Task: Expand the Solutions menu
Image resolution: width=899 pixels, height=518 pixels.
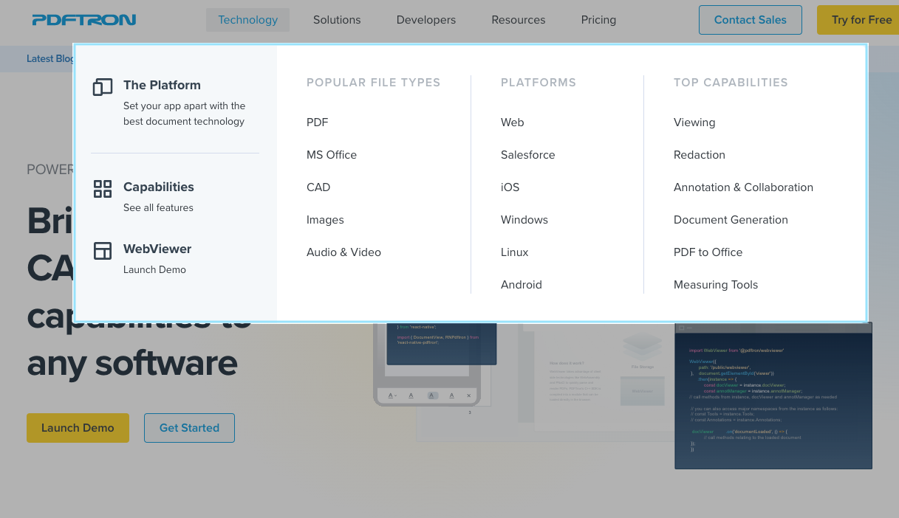Action: [x=337, y=20]
